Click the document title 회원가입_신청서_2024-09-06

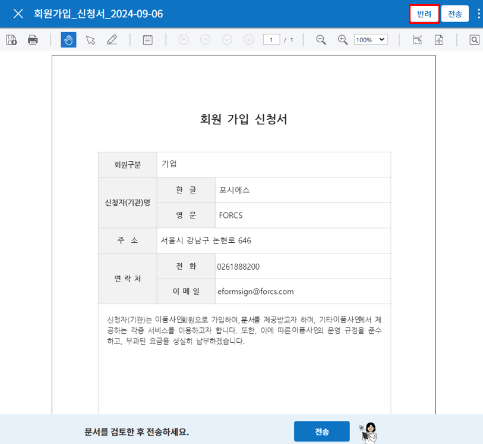(98, 14)
